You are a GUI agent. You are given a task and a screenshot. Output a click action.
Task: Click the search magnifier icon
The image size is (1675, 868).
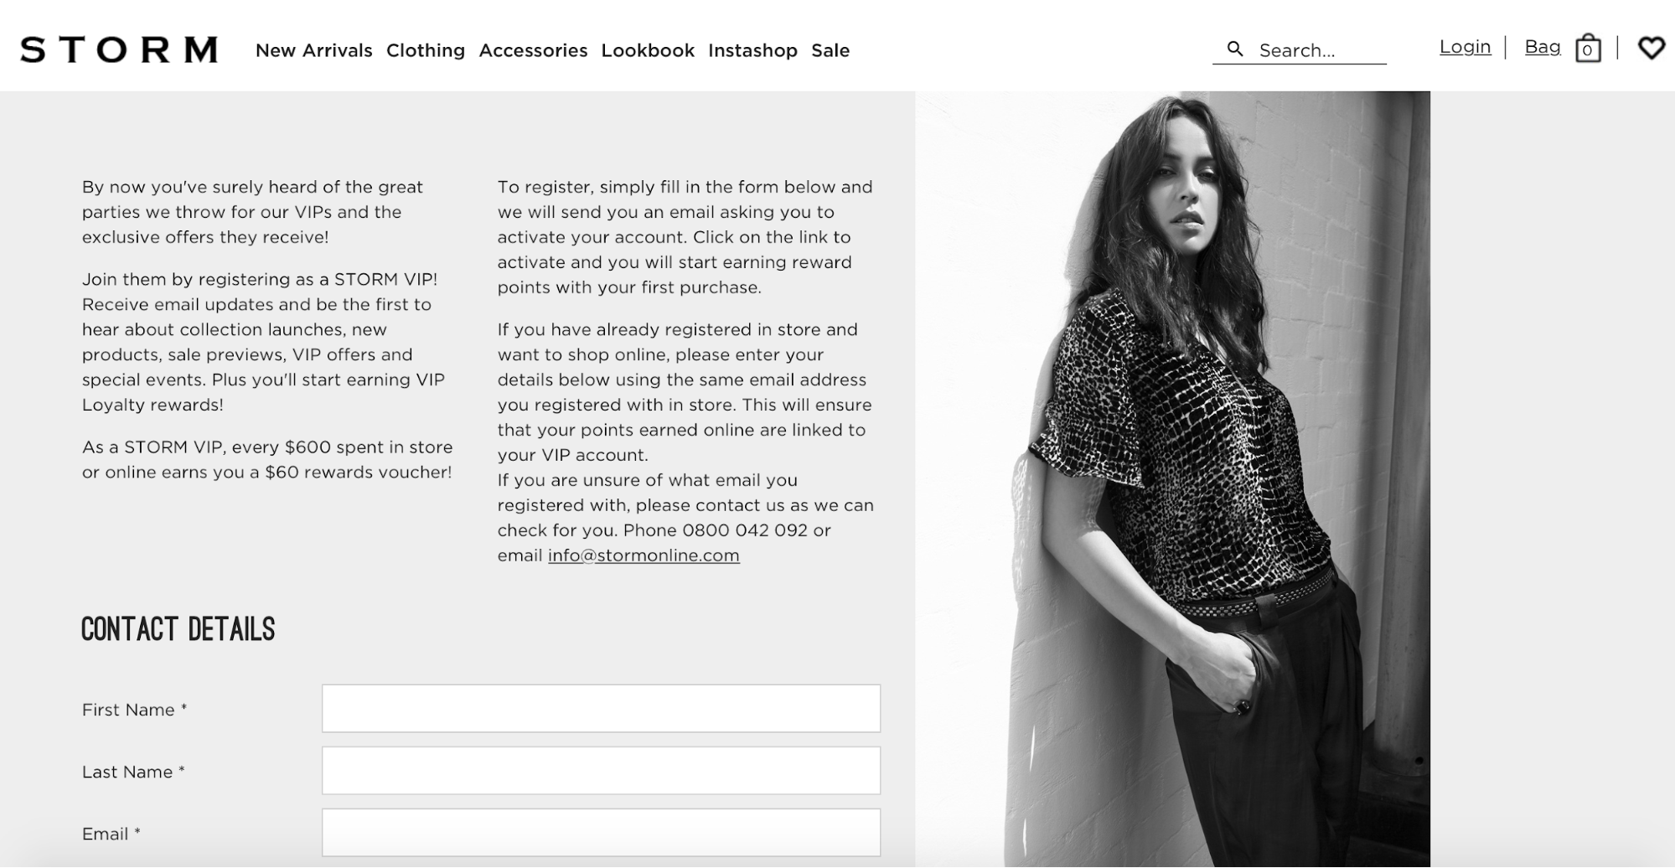click(x=1234, y=49)
